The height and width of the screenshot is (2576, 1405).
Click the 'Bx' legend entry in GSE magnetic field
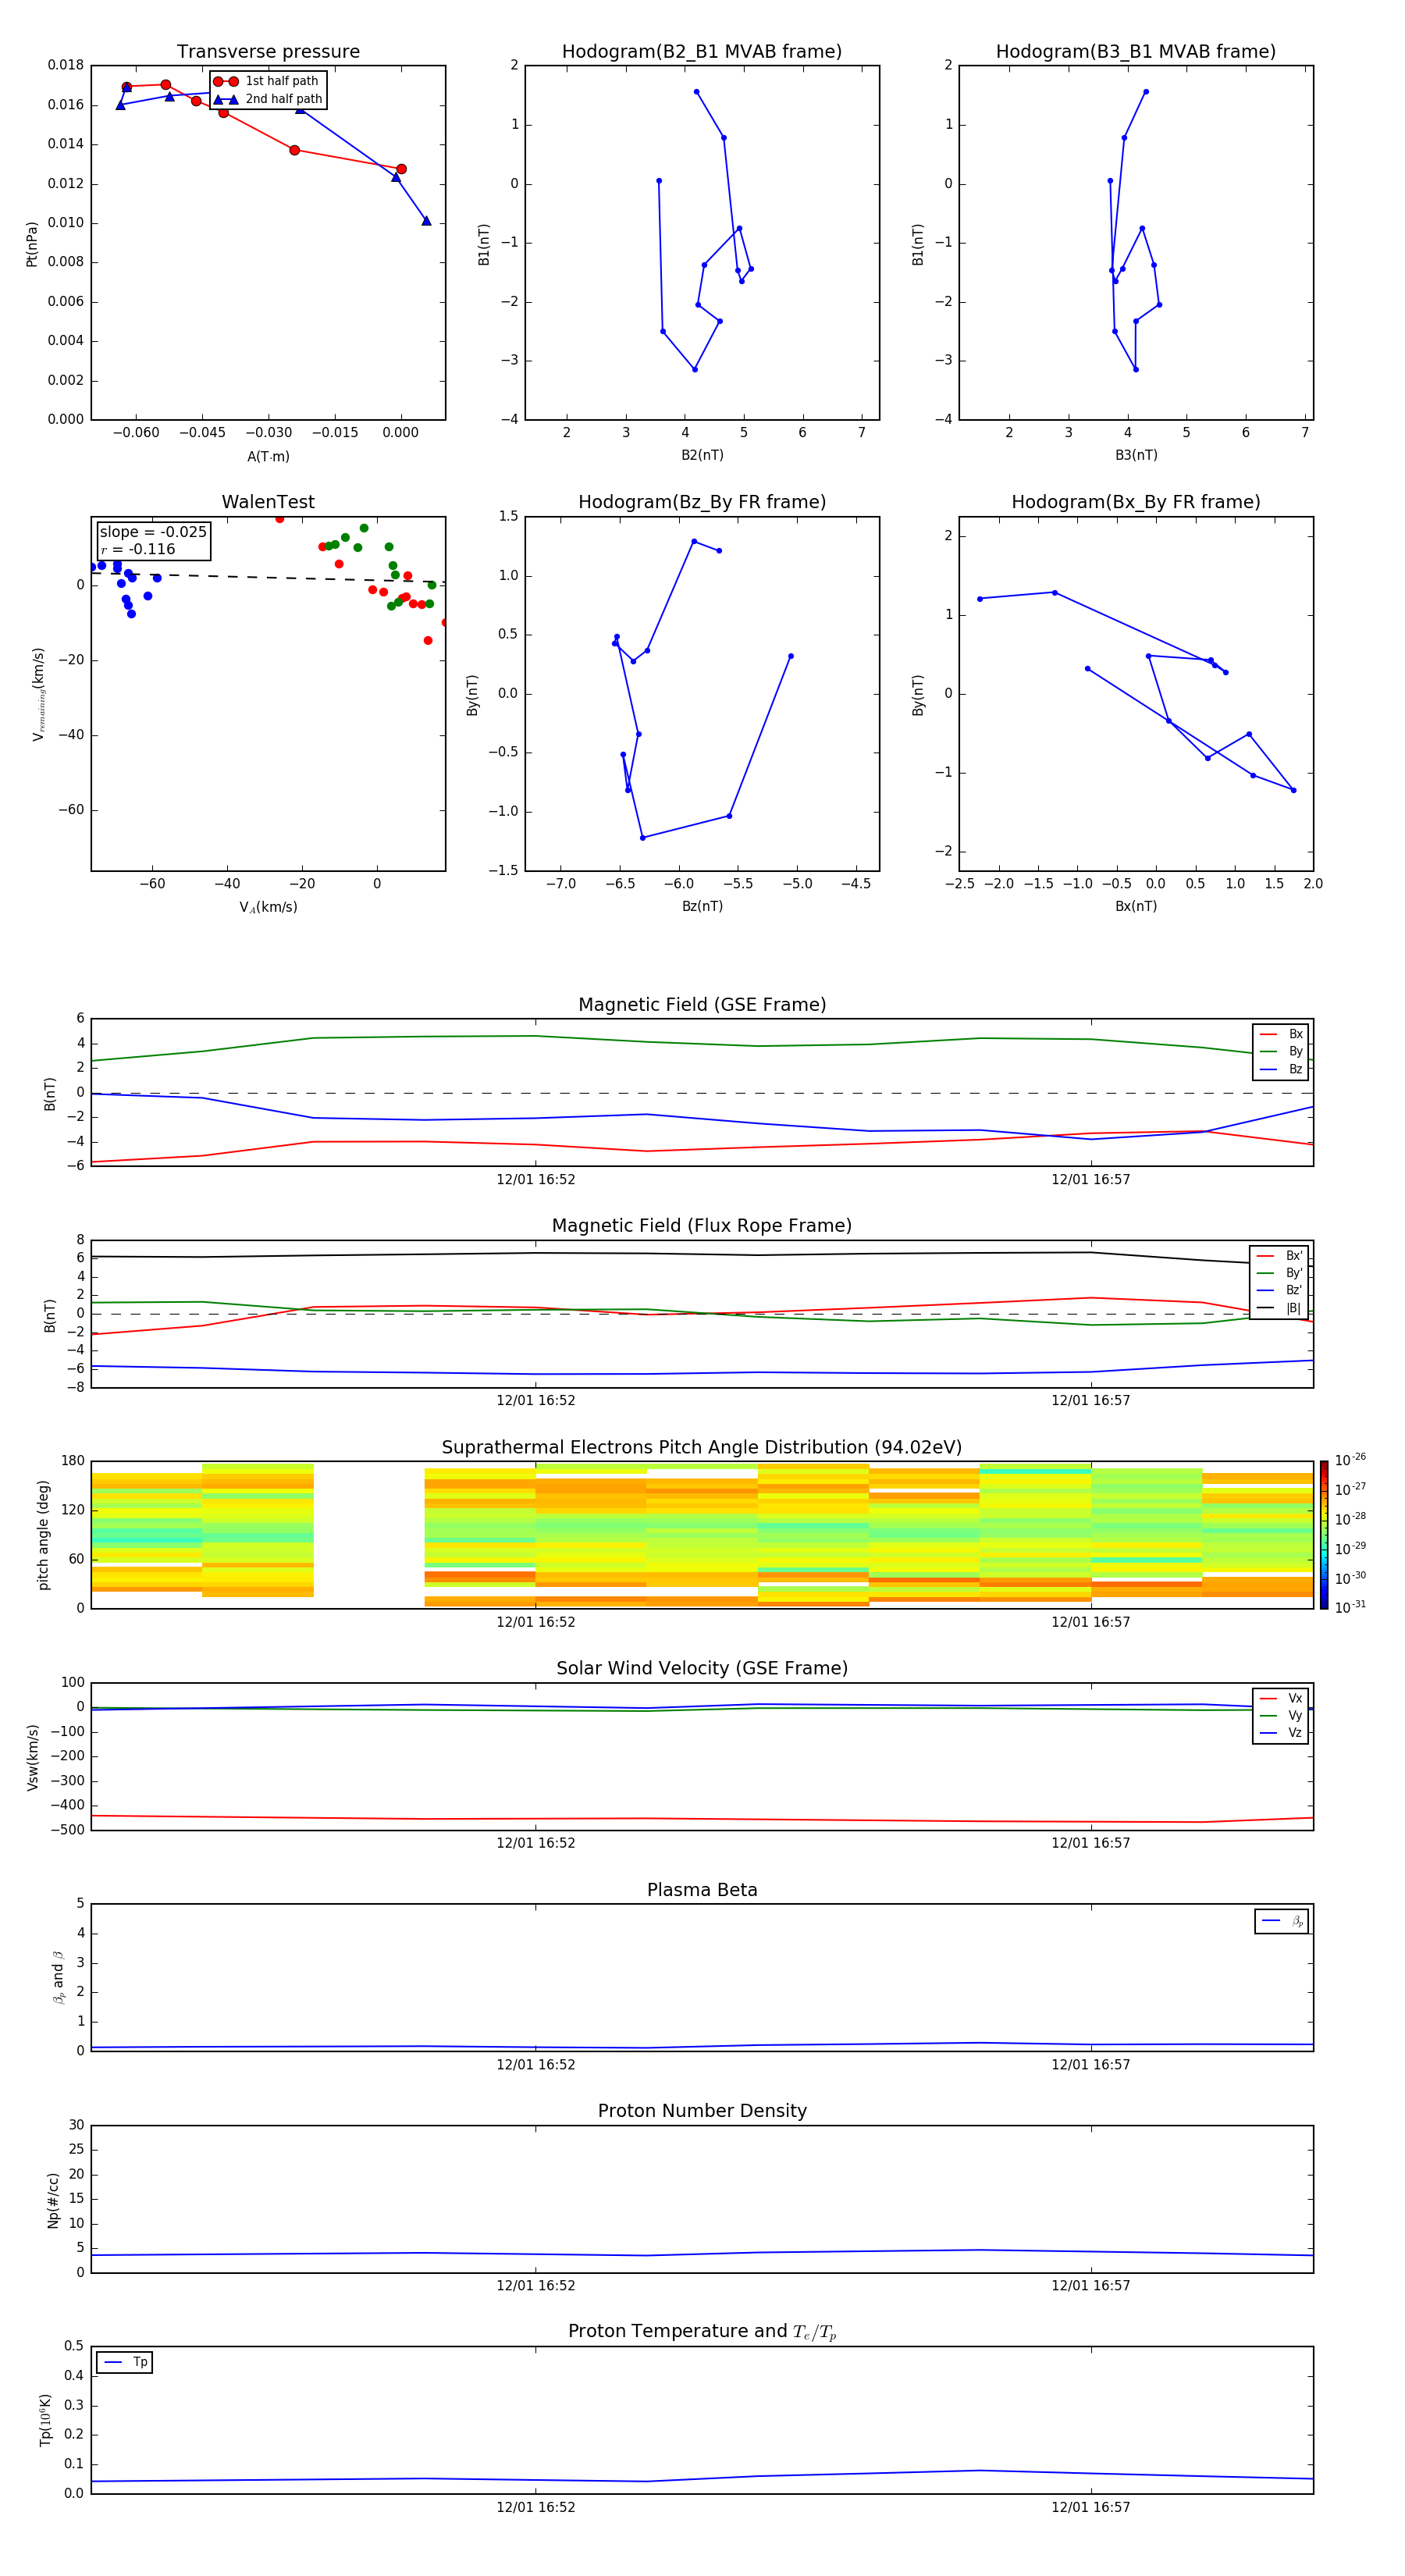[x=1281, y=1034]
